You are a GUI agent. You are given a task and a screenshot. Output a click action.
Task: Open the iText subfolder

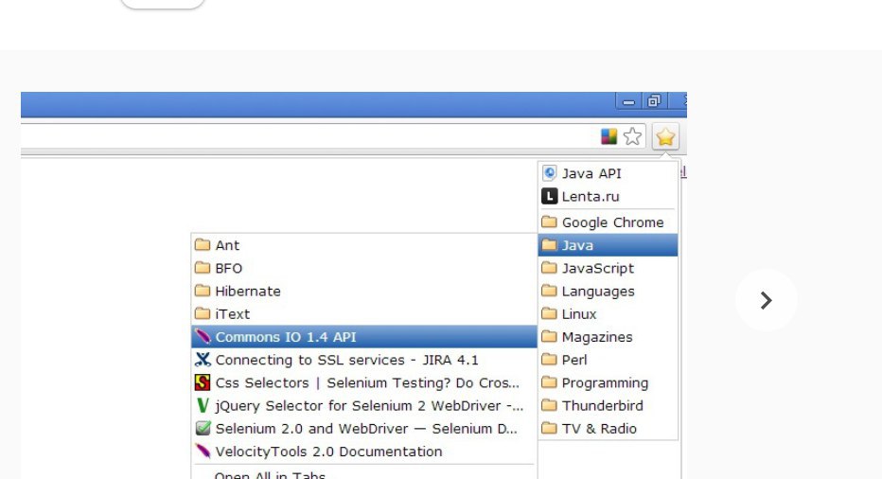[x=364, y=314]
